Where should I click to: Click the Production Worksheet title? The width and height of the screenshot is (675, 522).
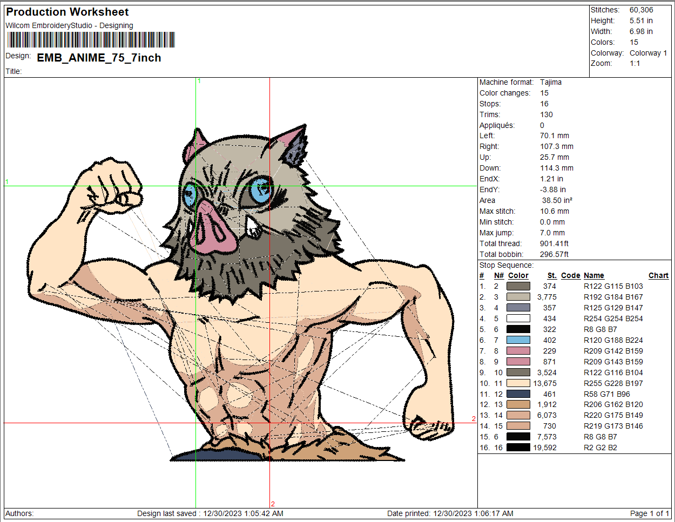(x=67, y=12)
